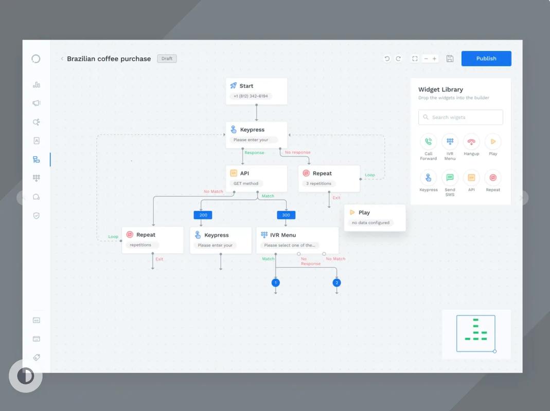The image size is (550, 411).
Task: Select the Start node
Action: pos(256,91)
